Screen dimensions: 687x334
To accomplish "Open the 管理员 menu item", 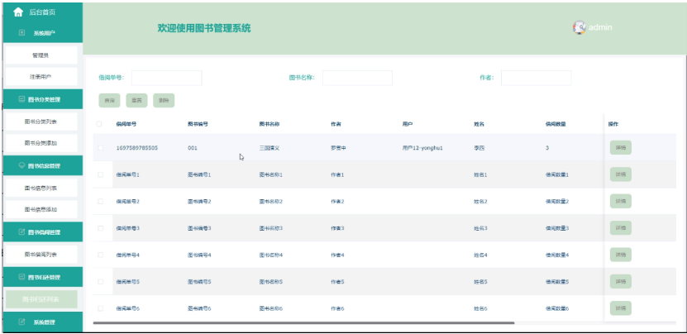I will pyautogui.click(x=41, y=55).
